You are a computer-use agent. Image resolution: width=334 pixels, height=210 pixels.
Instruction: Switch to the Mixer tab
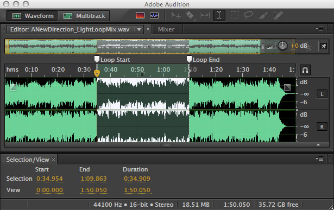166,29
